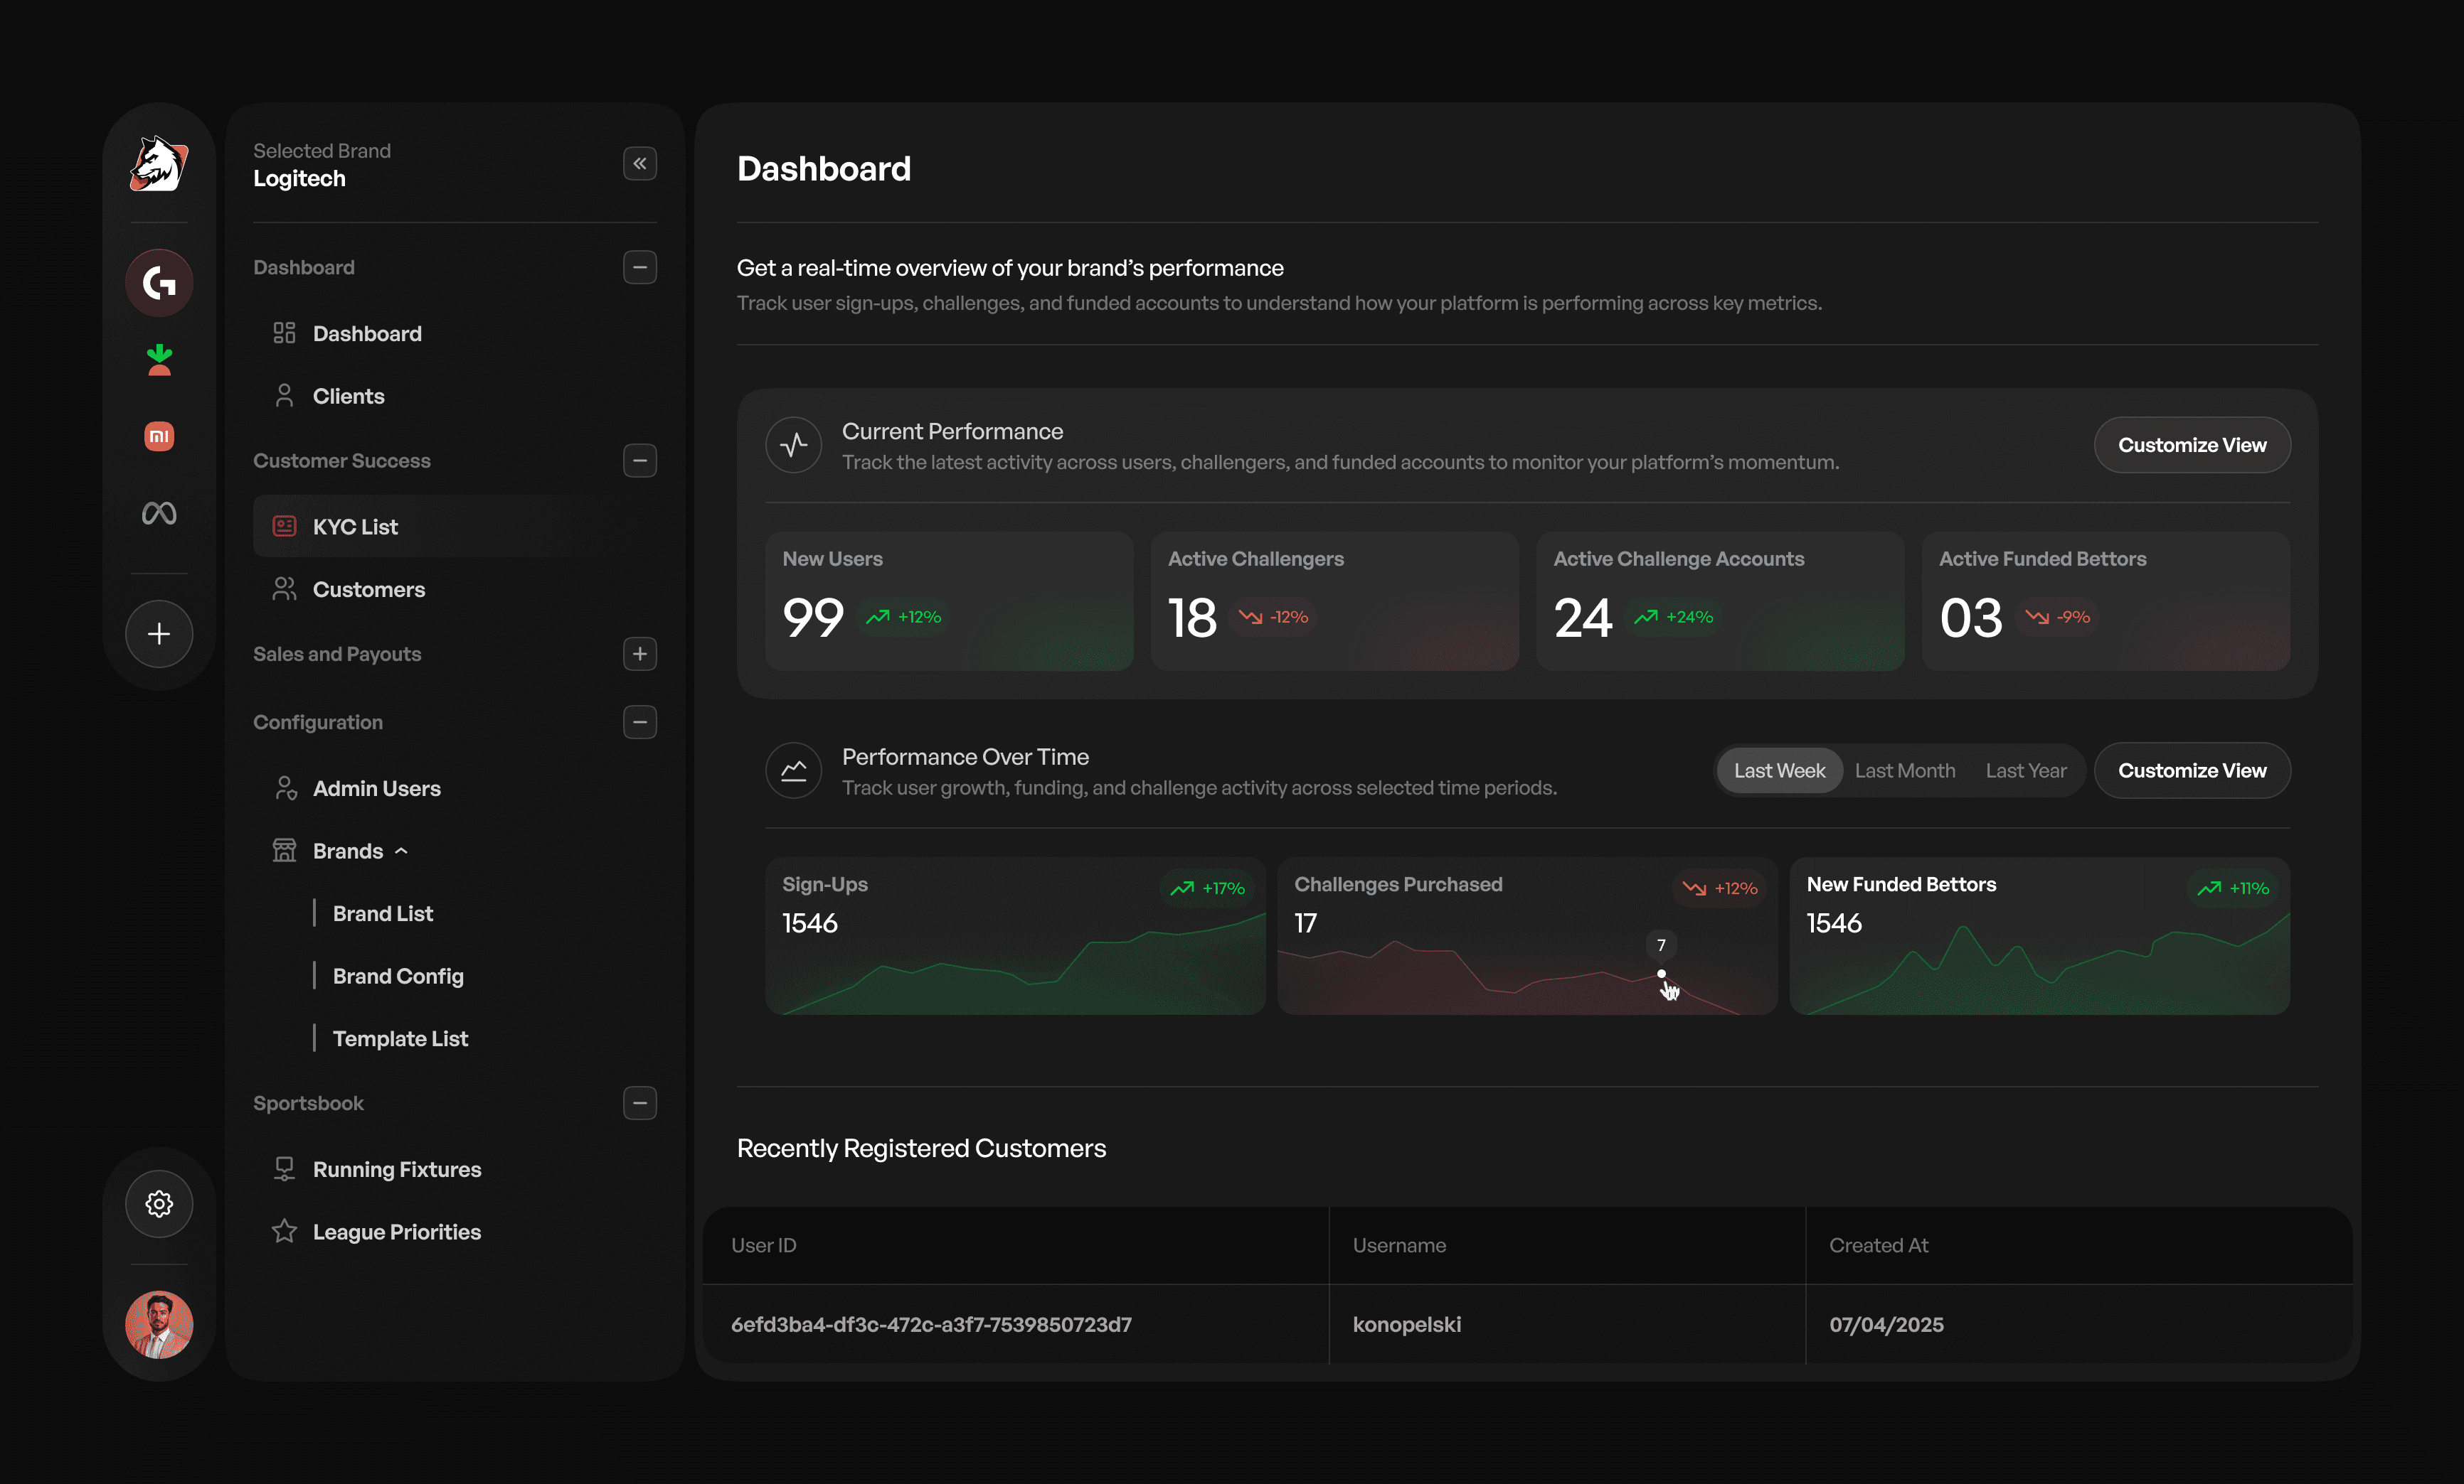
Task: Open settings gear in left rail
Action: (x=159, y=1203)
